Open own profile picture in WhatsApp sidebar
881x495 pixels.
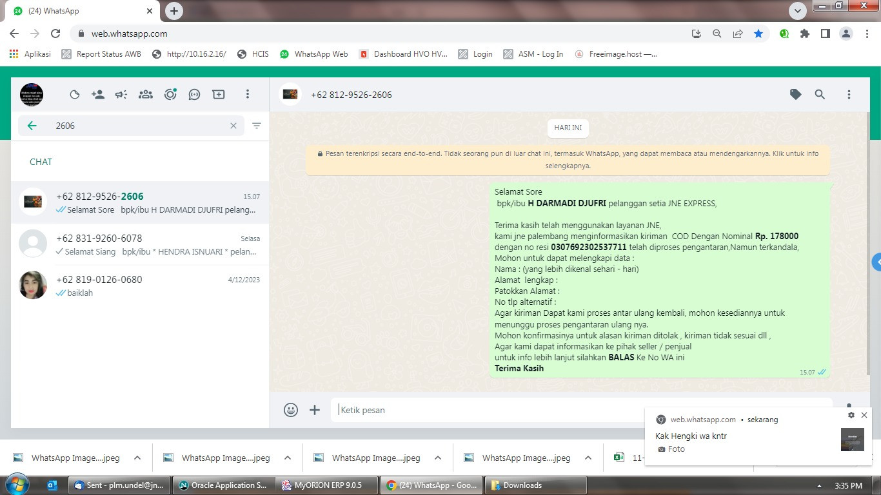tap(32, 95)
